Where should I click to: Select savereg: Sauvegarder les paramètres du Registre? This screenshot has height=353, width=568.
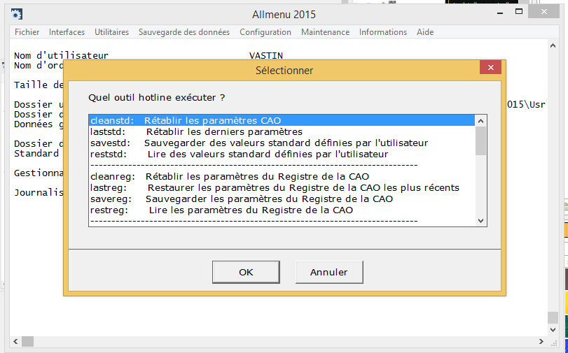(x=282, y=199)
